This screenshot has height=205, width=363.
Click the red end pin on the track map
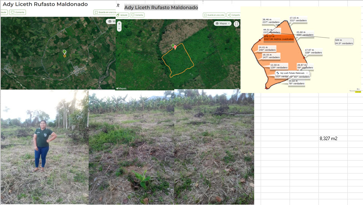click(175, 47)
